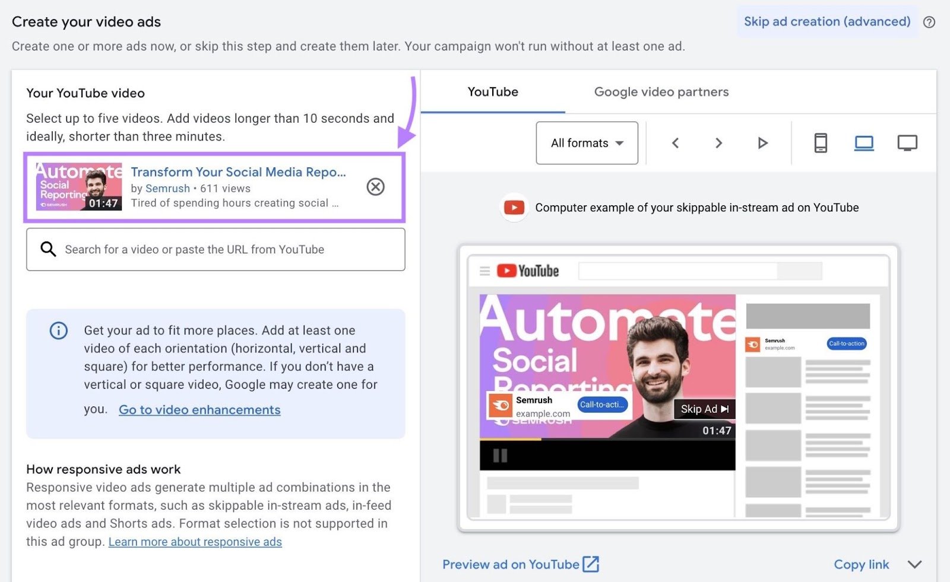This screenshot has width=950, height=582.
Task: Select the desktop/TV screen preview icon
Action: 907,142
